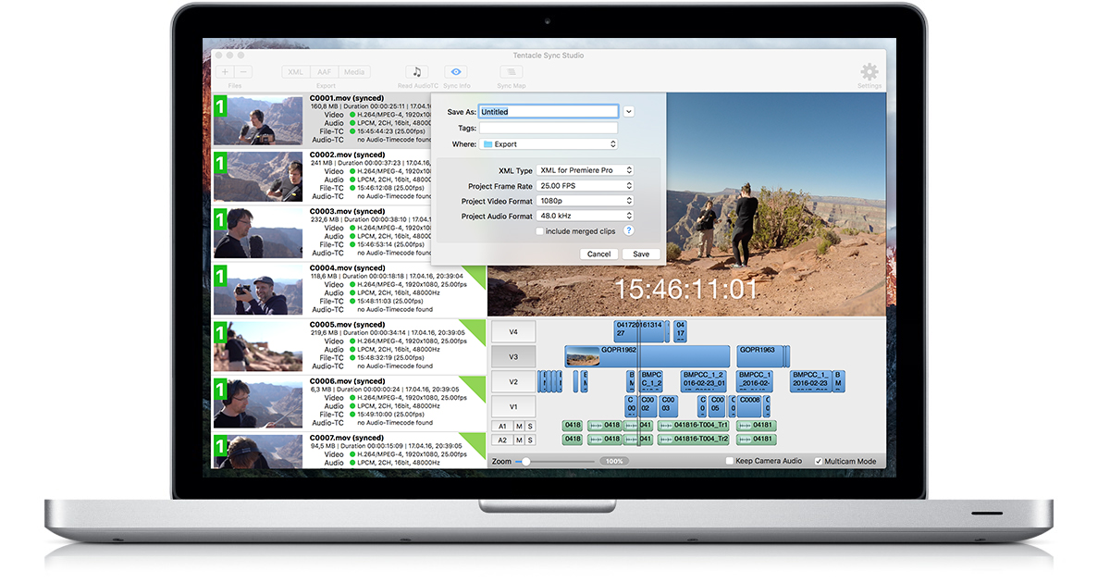This screenshot has height=583, width=1110.
Task: Choose the AAF export button in toolbar
Action: [324, 72]
